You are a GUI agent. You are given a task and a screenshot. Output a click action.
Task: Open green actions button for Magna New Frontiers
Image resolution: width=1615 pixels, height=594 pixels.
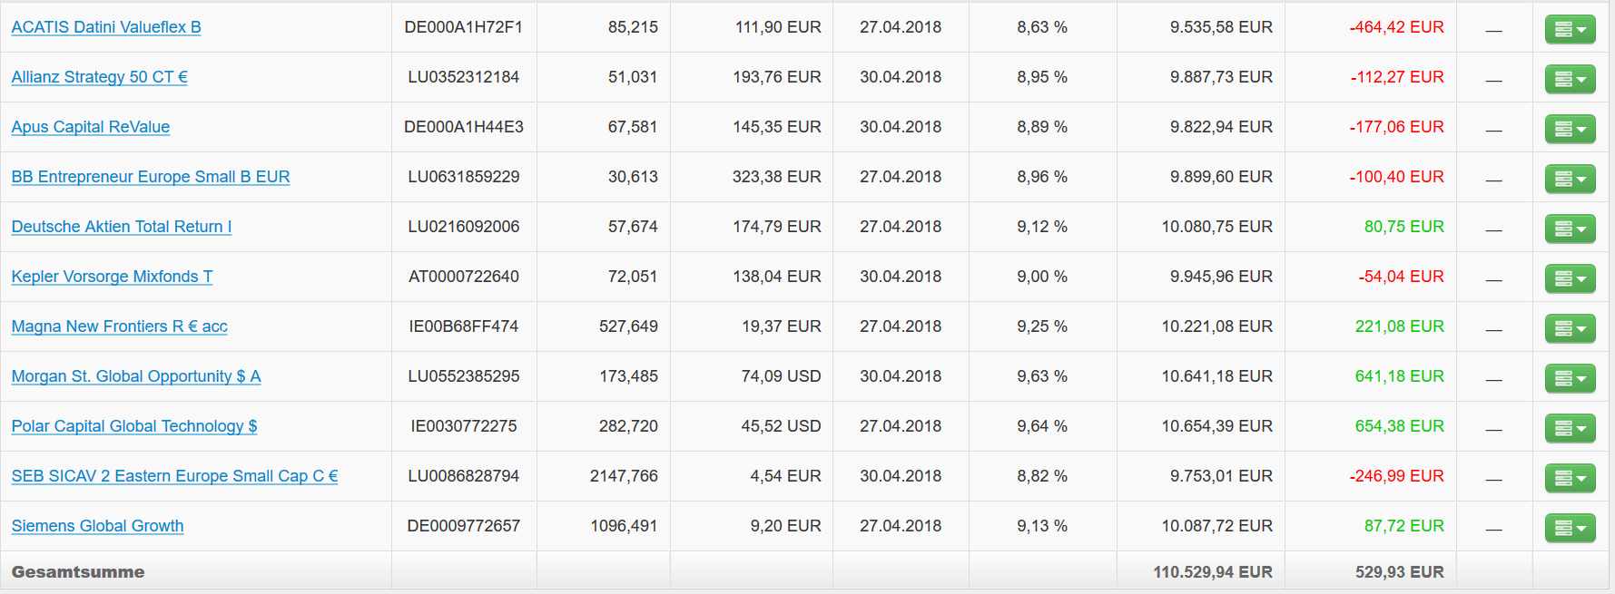click(x=1570, y=328)
